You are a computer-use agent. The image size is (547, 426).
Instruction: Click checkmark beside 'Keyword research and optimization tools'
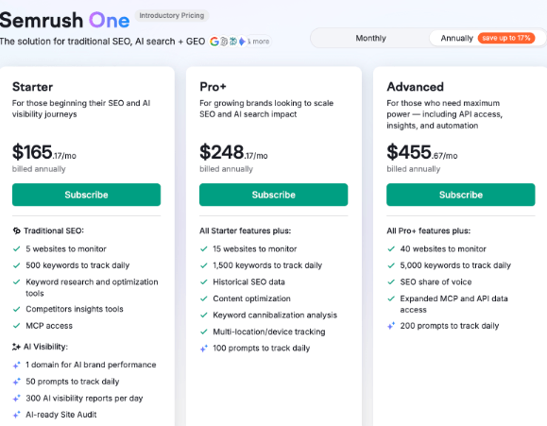click(16, 281)
